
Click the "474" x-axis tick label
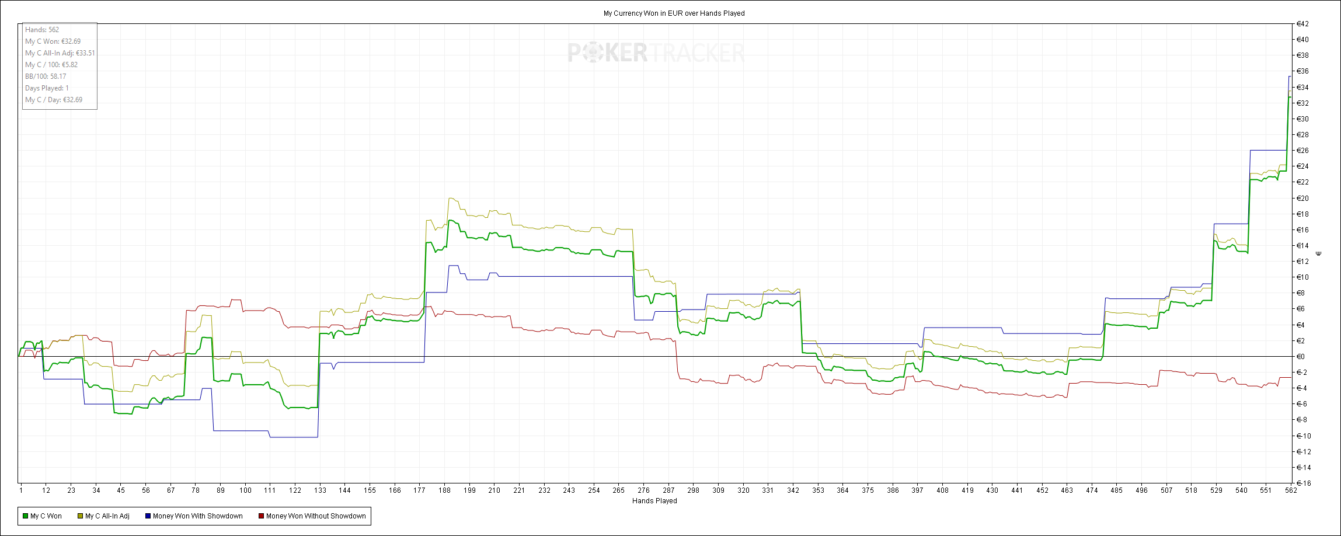tap(1092, 490)
